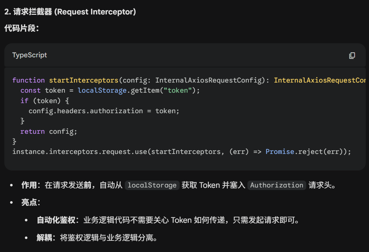Click the "自动化鉴权" sub-bullet label
Image resolution: width=369 pixels, height=252 pixels.
pyautogui.click(x=56, y=220)
